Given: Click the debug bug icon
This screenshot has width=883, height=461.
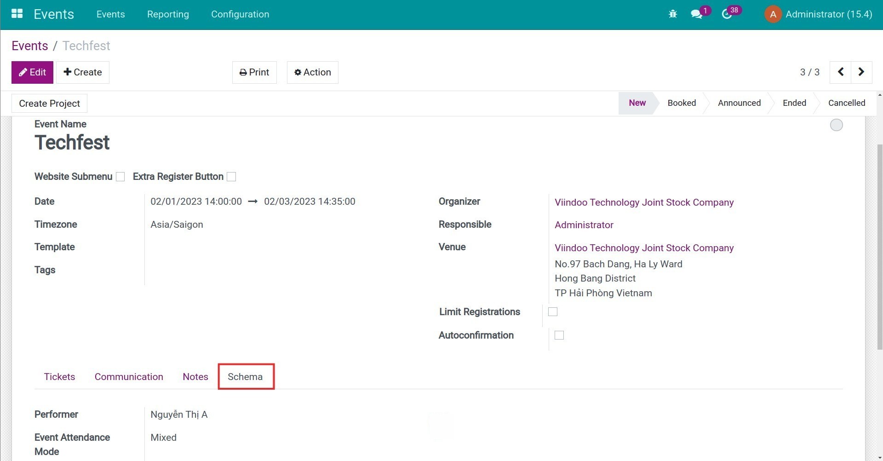Looking at the screenshot, I should 673,14.
